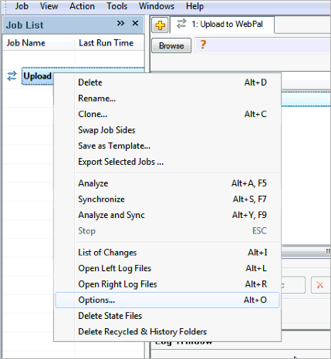Select the Upload job in list
This screenshot has width=331, height=359.
tap(38, 76)
